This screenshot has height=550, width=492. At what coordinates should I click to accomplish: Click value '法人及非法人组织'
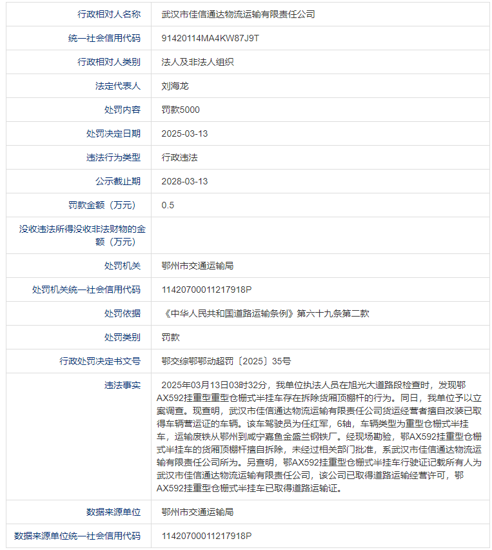coord(197,62)
